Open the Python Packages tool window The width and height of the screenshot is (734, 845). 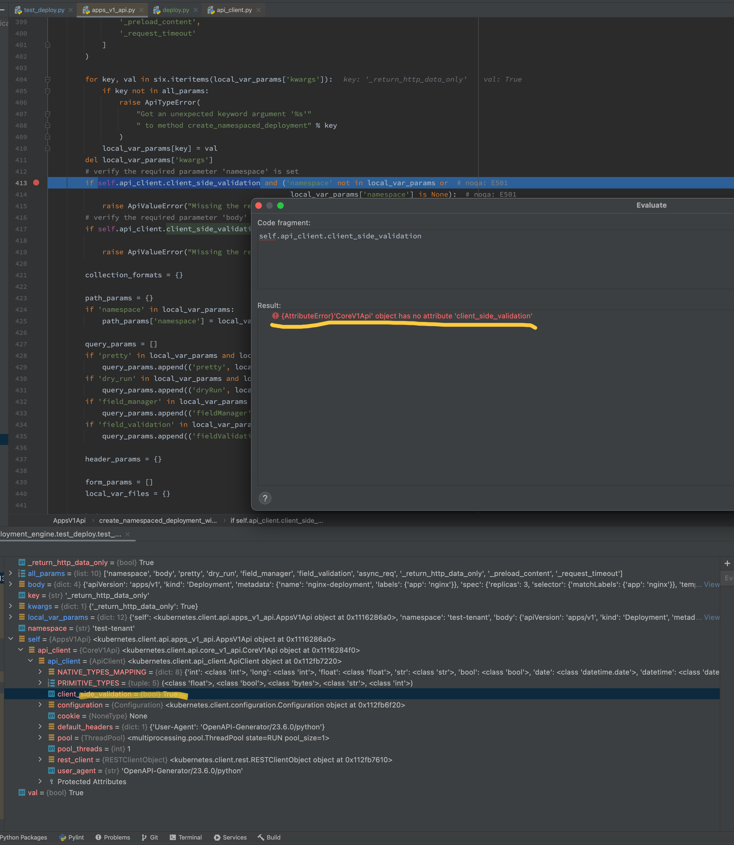23,837
